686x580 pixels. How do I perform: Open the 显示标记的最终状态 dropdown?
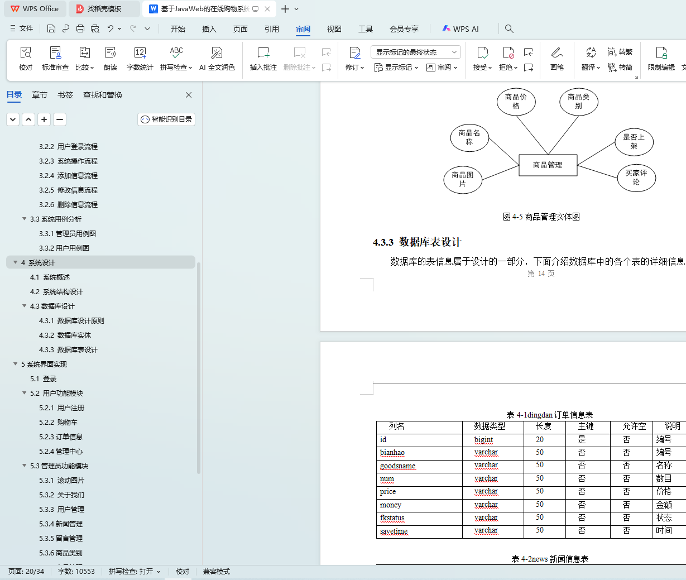coord(415,52)
